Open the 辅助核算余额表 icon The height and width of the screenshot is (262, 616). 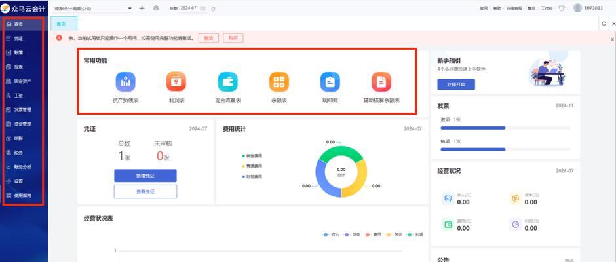[x=381, y=82]
